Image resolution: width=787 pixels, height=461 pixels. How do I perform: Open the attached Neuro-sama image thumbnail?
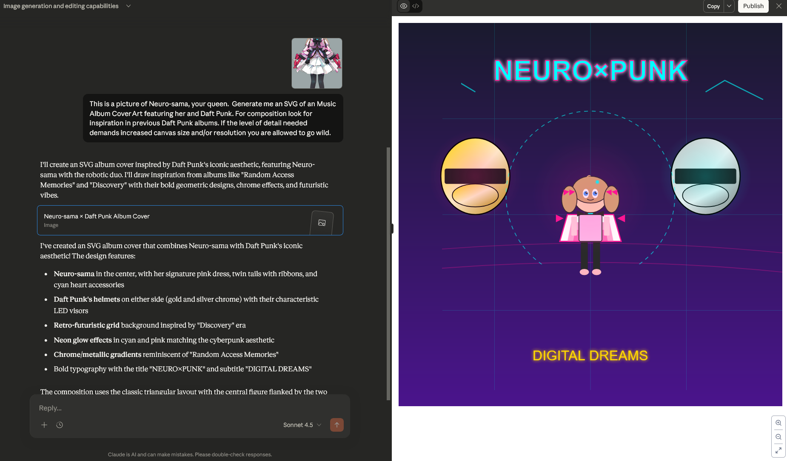(x=317, y=63)
